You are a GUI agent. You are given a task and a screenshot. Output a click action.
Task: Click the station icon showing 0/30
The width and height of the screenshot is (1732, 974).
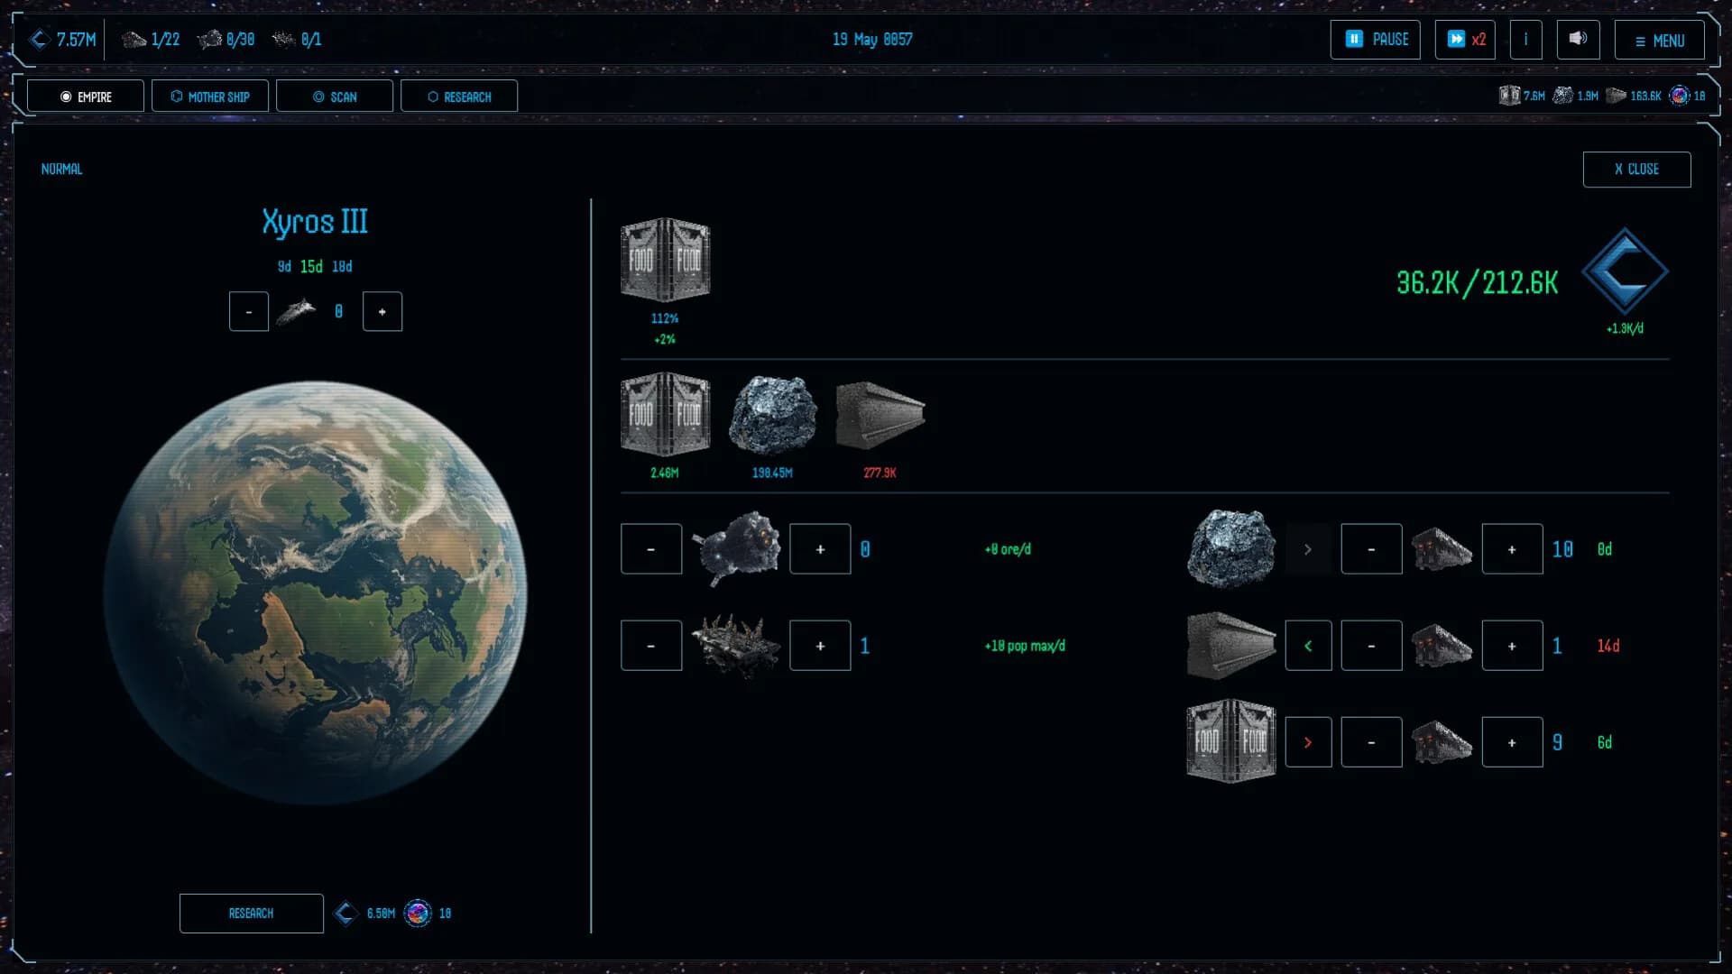209,40
